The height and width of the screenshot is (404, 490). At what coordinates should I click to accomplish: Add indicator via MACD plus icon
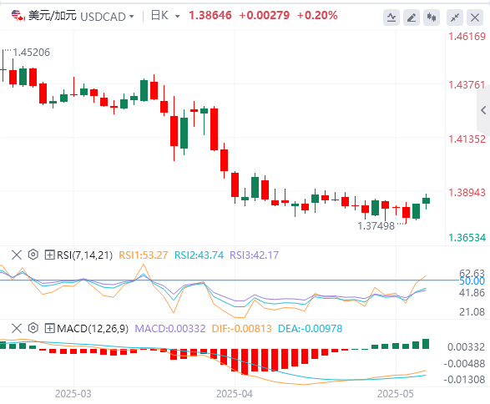pos(50,328)
